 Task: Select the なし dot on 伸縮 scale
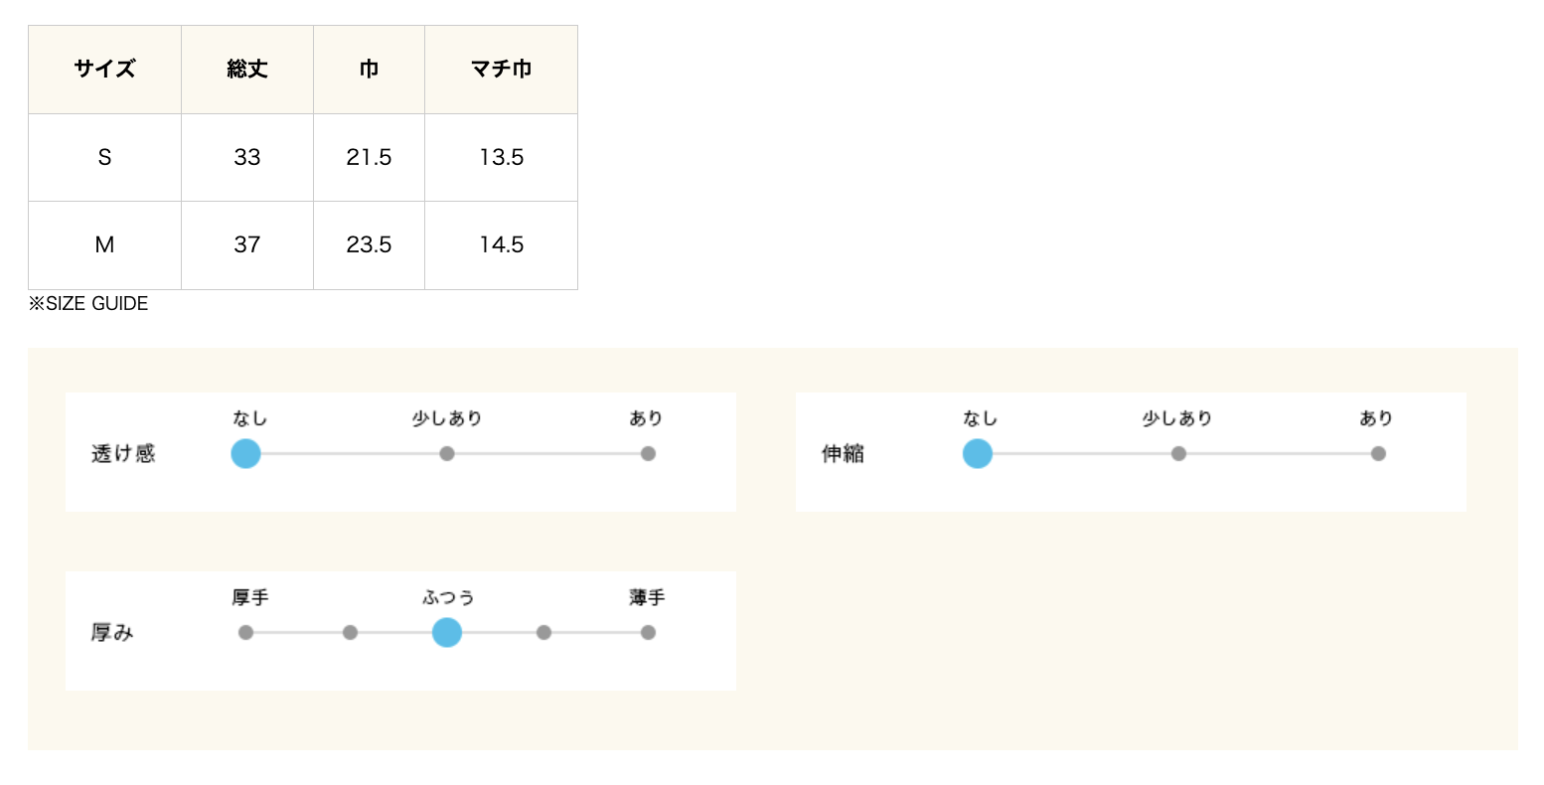click(x=978, y=454)
